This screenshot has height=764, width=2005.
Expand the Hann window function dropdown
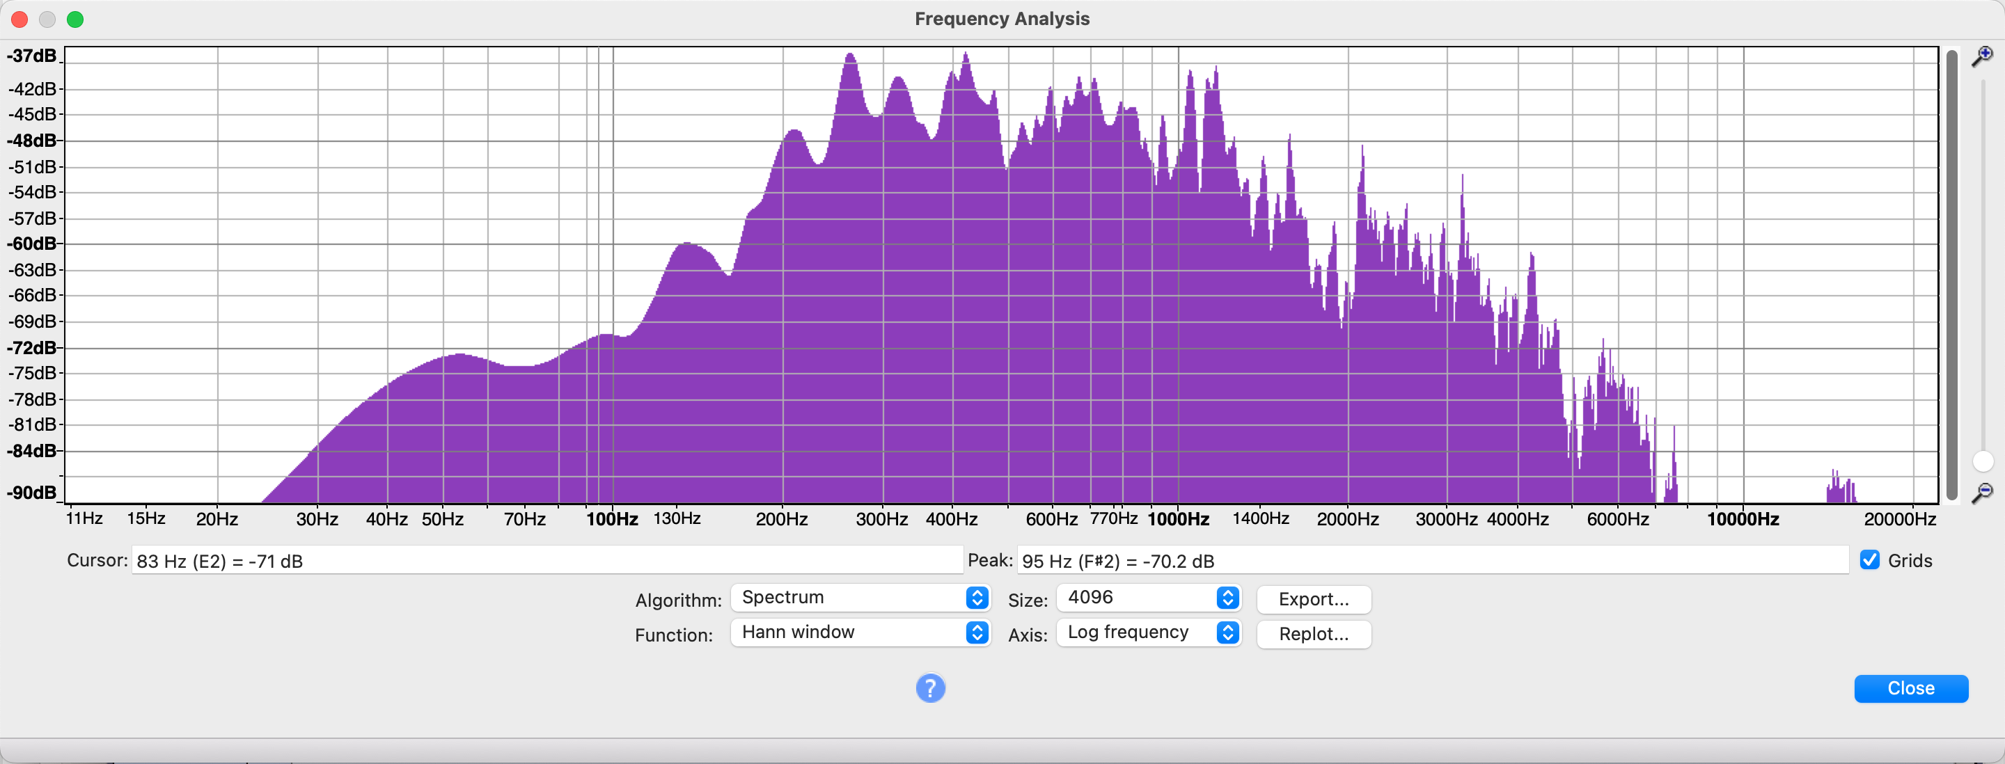pos(860,632)
